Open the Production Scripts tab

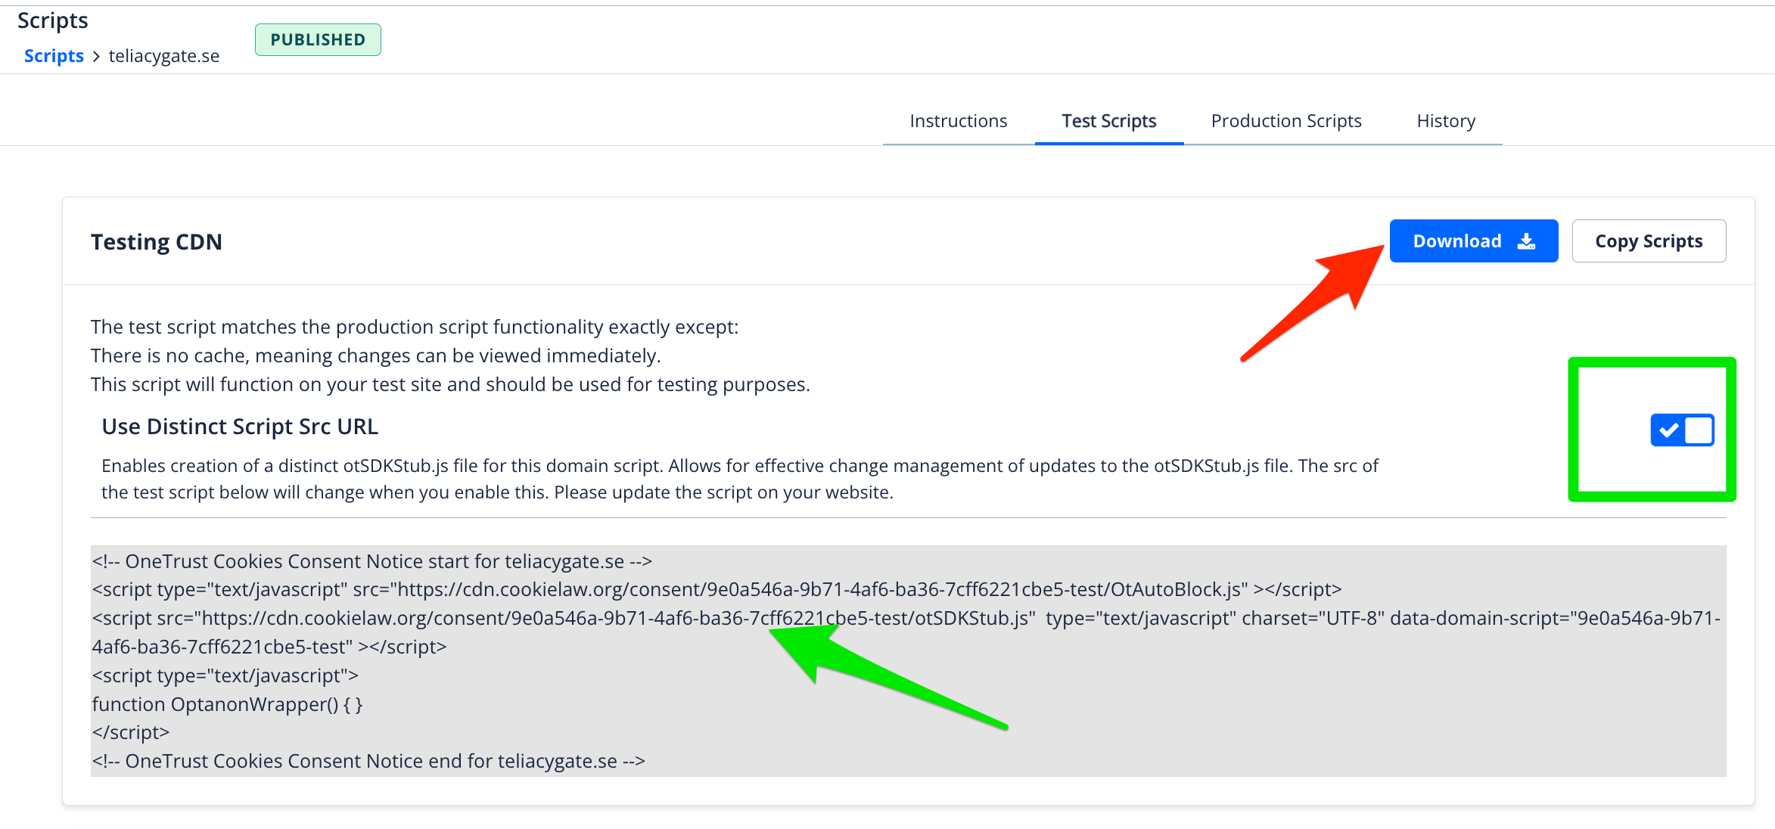point(1285,121)
